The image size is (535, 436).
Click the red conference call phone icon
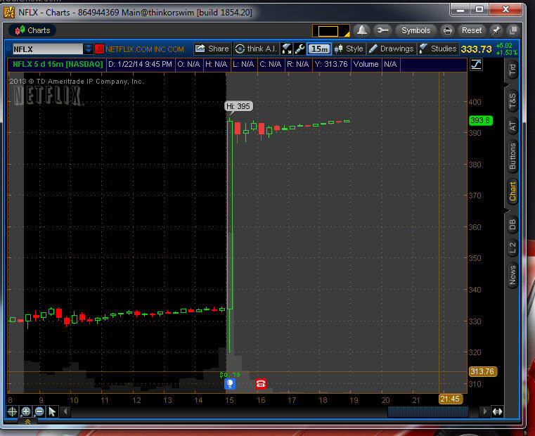[x=261, y=384]
